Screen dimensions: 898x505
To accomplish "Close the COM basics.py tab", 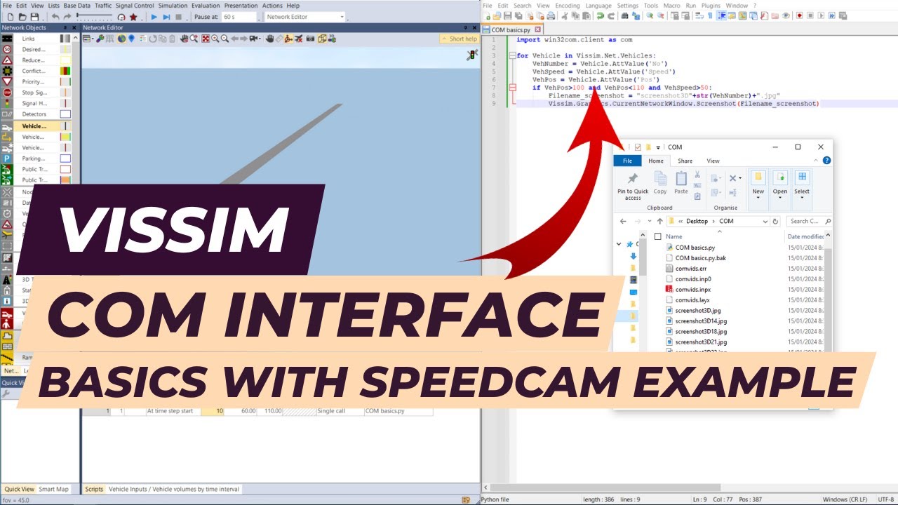I will tap(537, 29).
